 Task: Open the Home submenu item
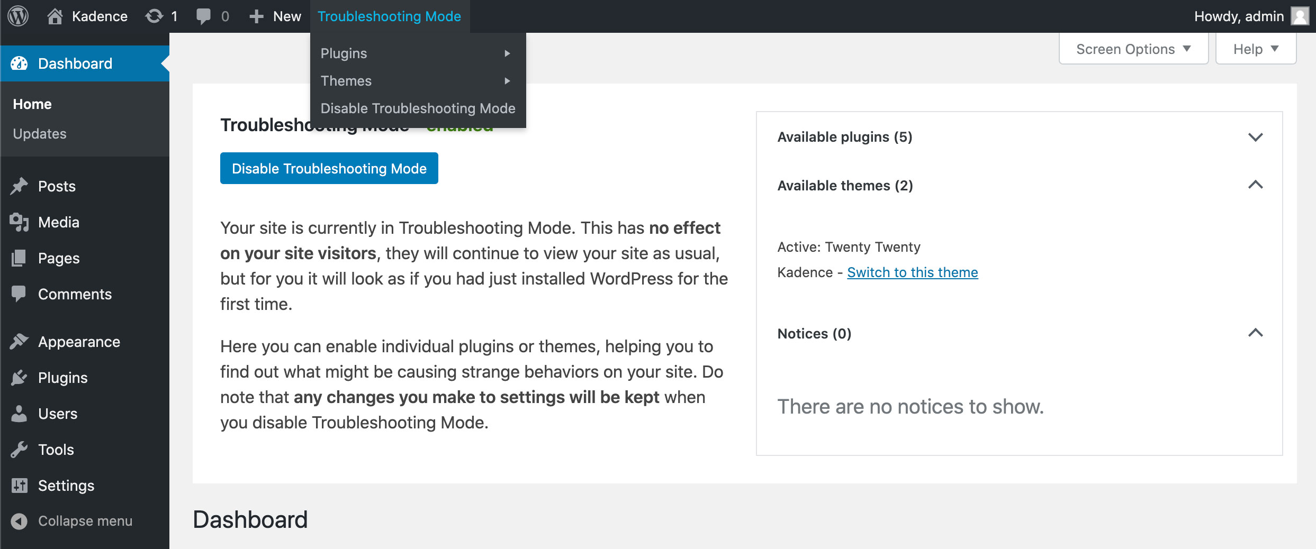[32, 104]
